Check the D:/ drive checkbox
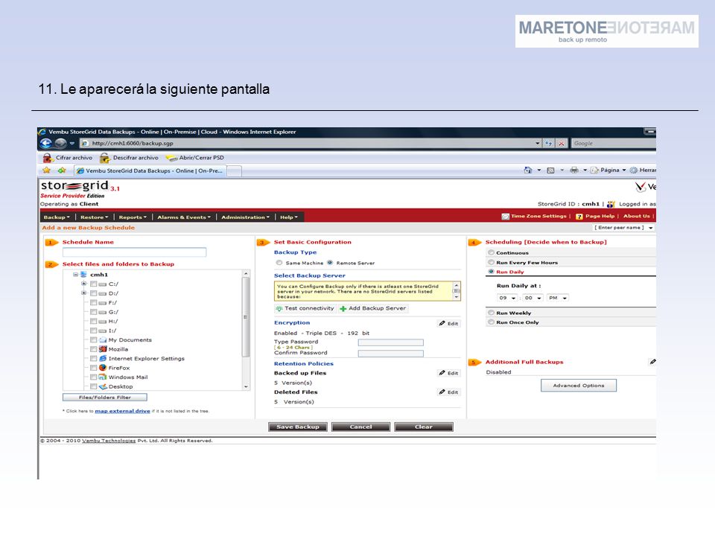This screenshot has width=715, height=536. click(x=94, y=293)
